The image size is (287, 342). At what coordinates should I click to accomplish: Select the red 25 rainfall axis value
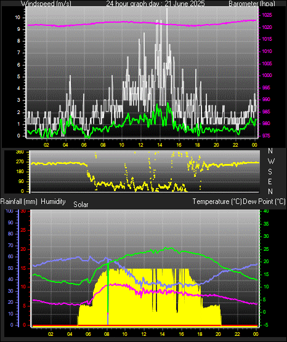tap(23, 230)
